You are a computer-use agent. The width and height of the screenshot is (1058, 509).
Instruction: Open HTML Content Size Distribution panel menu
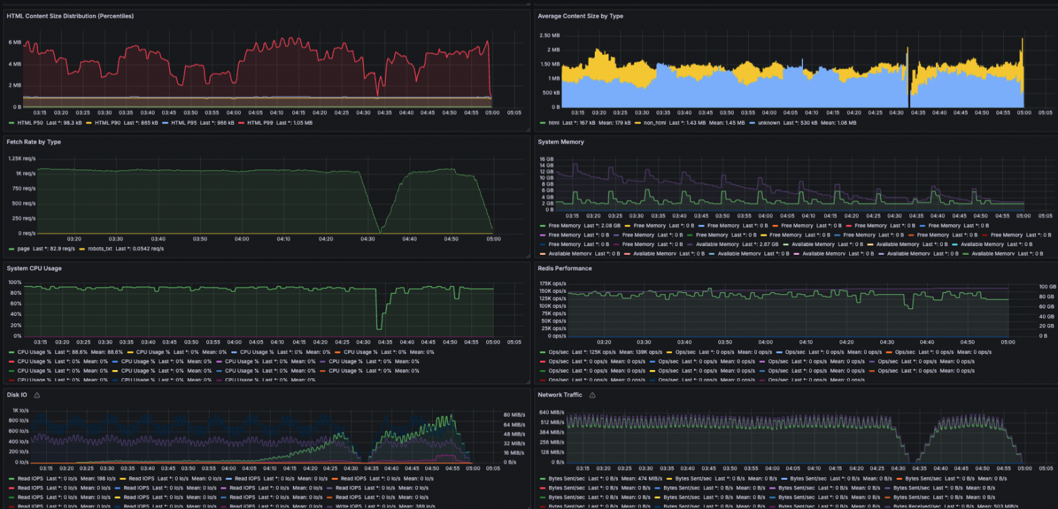pyautogui.click(x=70, y=16)
